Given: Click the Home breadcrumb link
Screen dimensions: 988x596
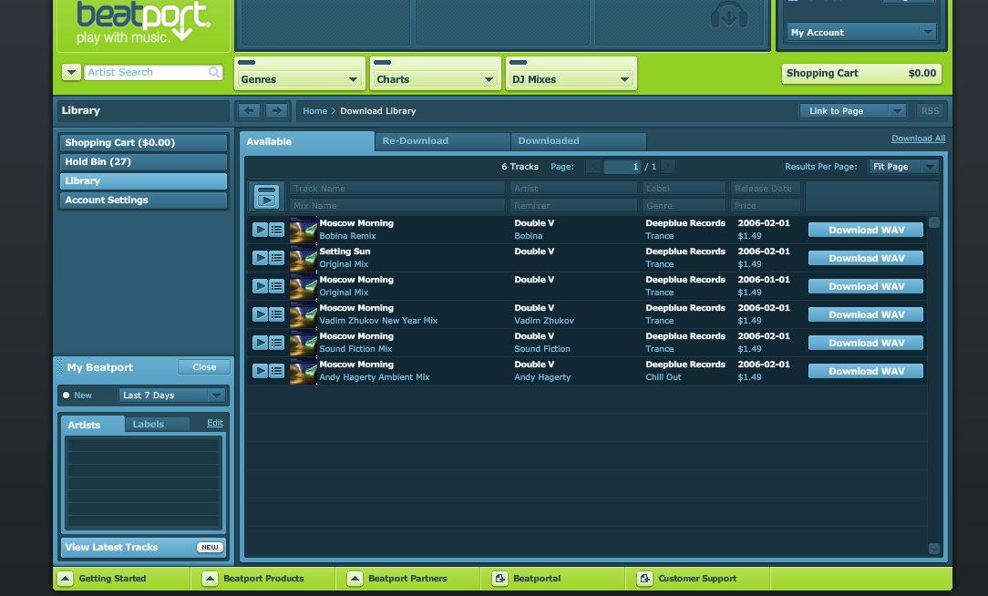Looking at the screenshot, I should pos(314,111).
